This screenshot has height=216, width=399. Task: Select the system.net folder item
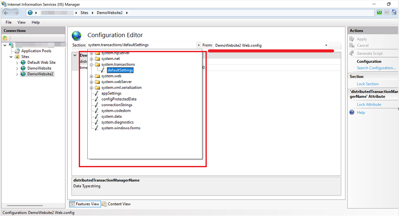(110, 59)
